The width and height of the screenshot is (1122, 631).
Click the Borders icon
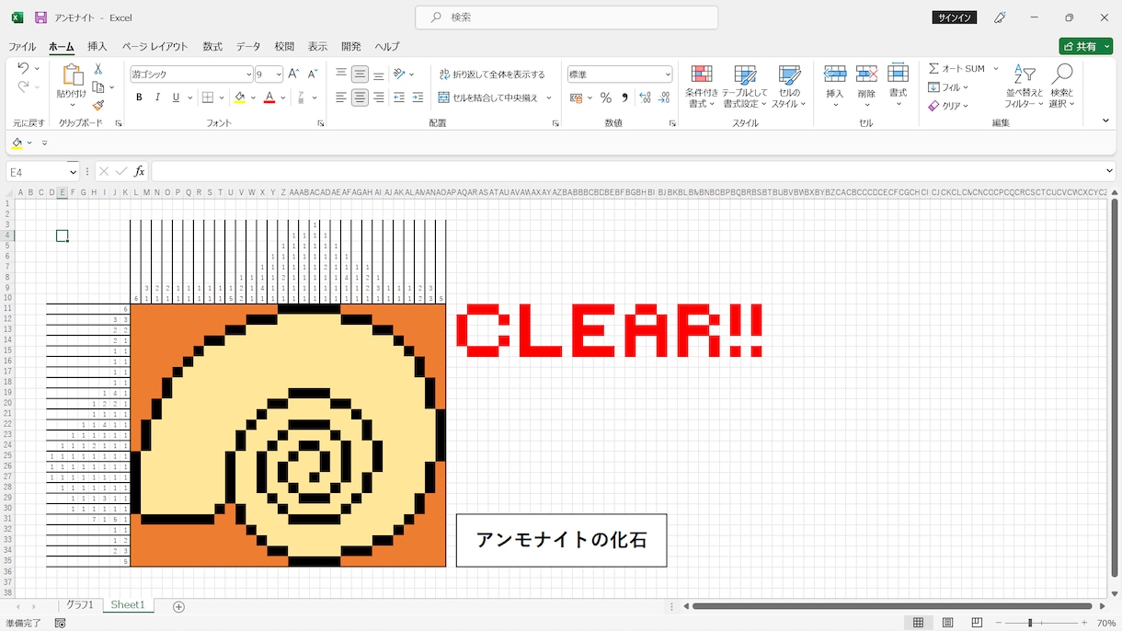click(x=208, y=98)
